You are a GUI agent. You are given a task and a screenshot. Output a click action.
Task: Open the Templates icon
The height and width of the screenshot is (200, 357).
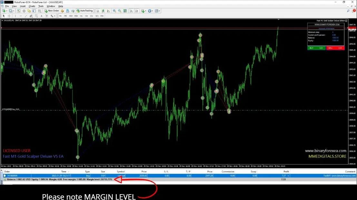[156, 11]
